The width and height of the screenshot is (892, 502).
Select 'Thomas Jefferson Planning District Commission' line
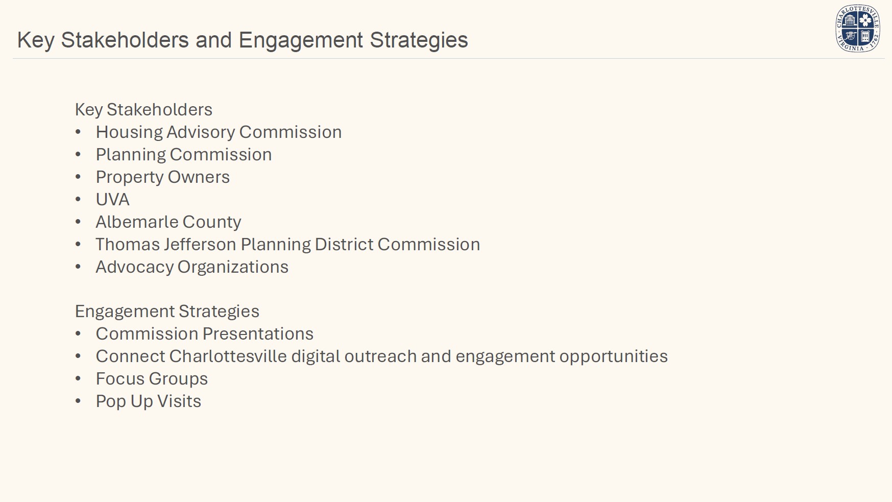(x=288, y=245)
